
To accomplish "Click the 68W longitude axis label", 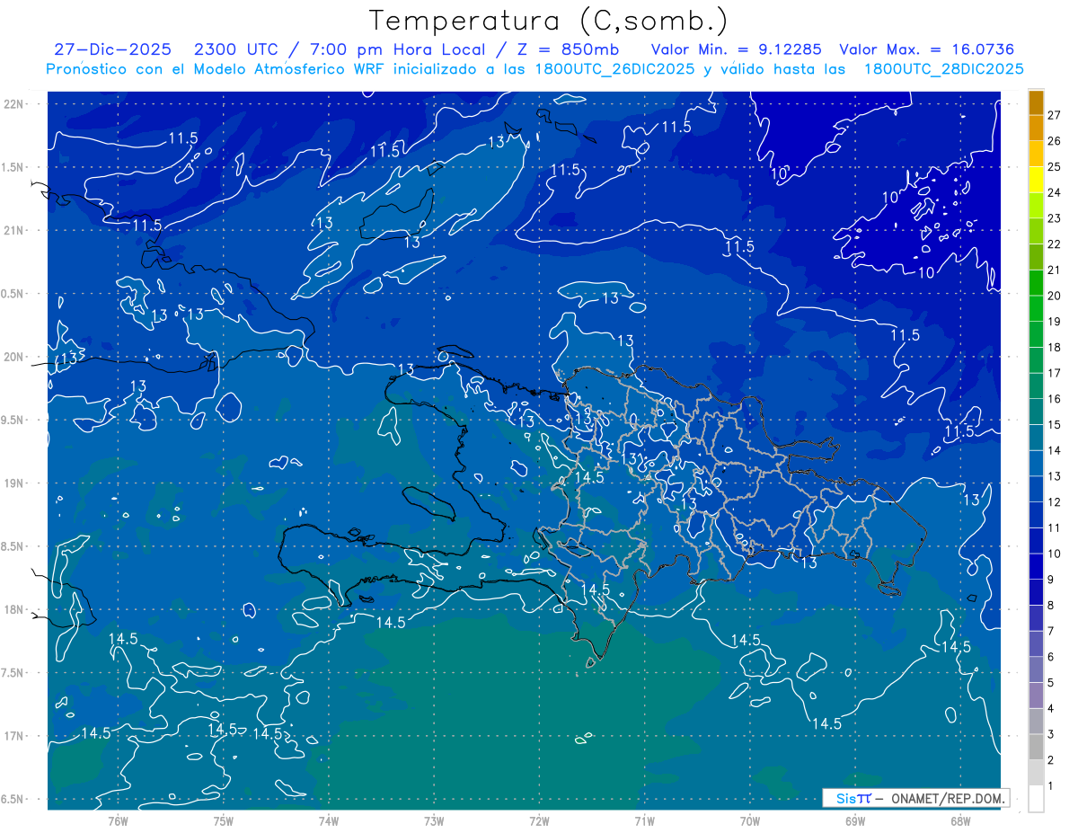I will click(959, 820).
